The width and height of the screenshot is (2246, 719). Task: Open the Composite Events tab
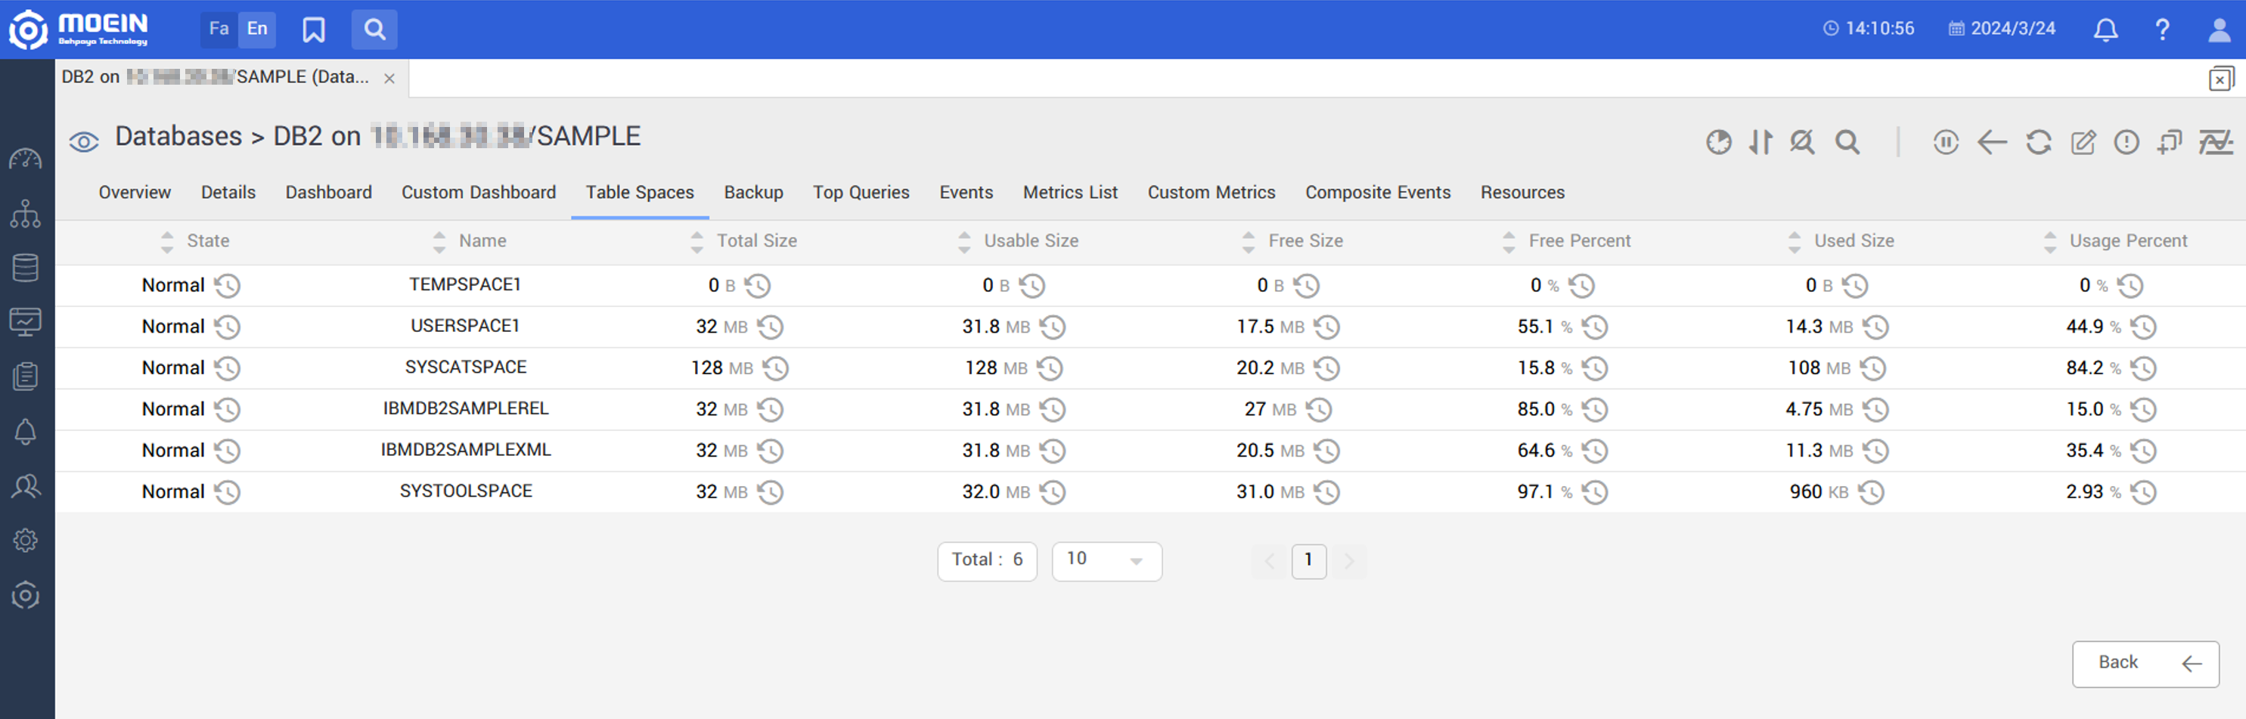1378,193
